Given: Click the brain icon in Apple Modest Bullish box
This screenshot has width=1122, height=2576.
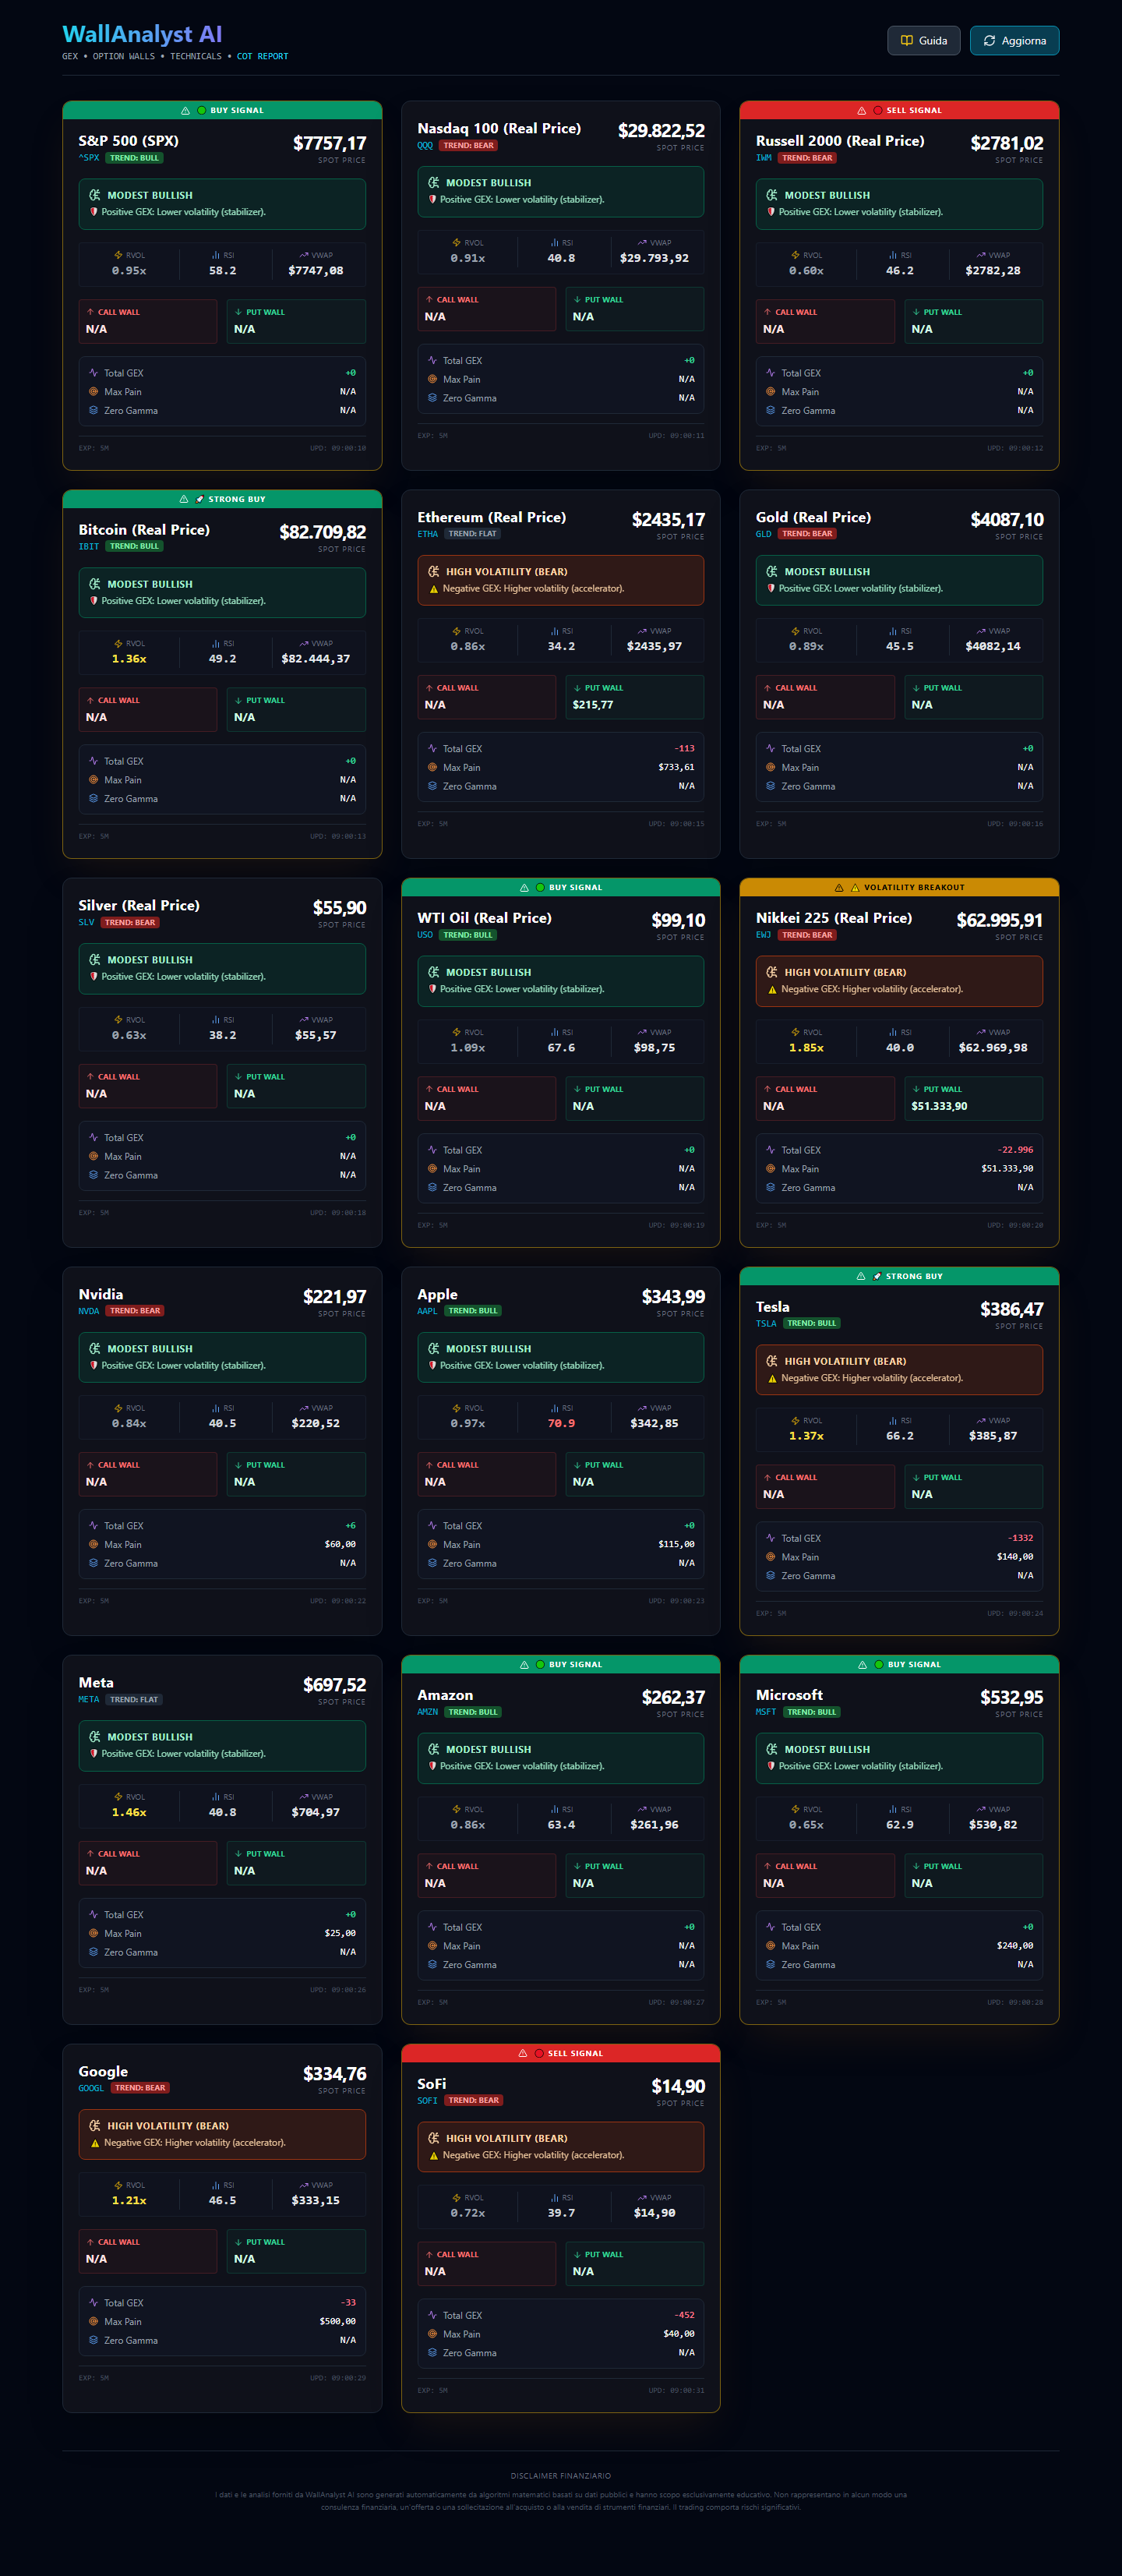Looking at the screenshot, I should [x=433, y=1349].
